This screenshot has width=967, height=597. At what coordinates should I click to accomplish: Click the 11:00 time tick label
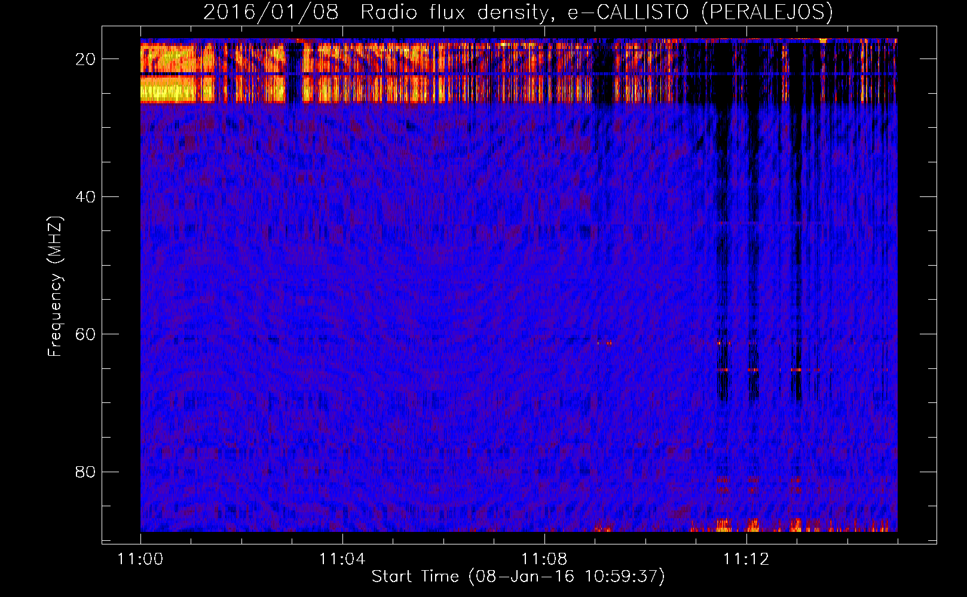tap(140, 559)
